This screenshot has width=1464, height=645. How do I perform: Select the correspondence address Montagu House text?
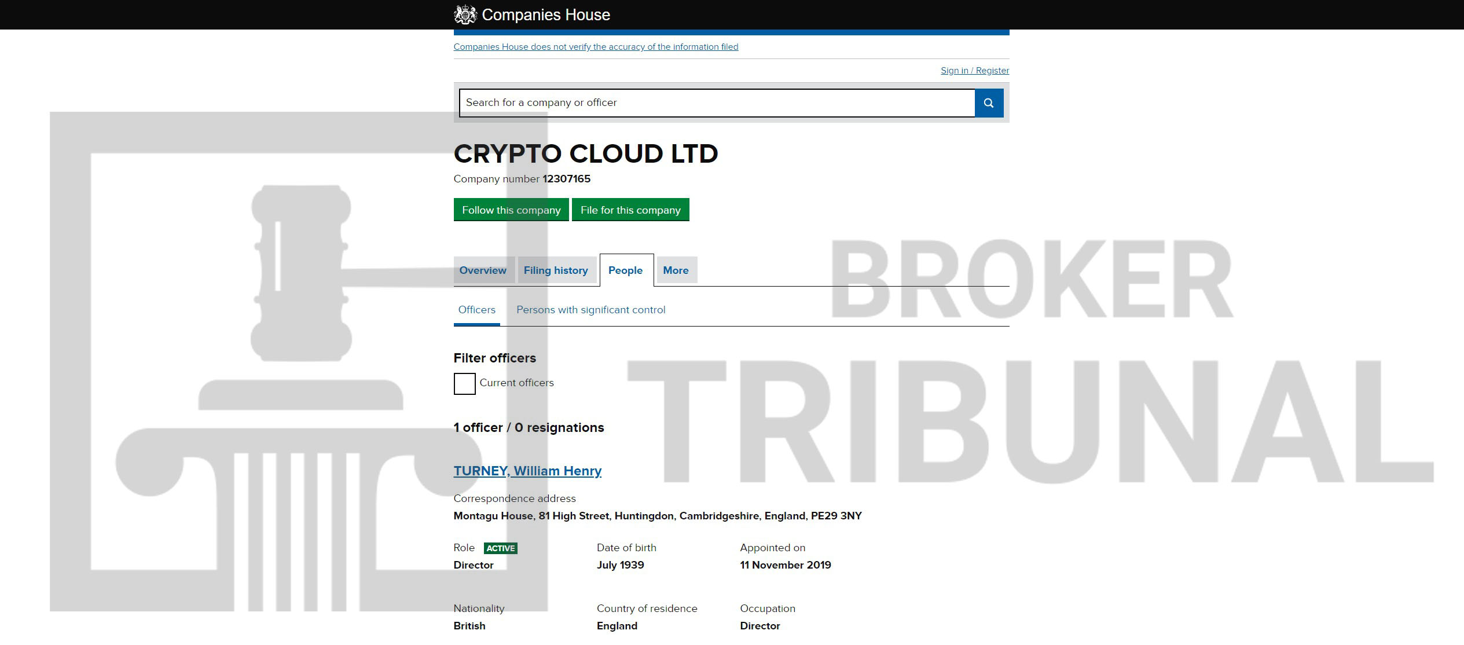pyautogui.click(x=658, y=516)
